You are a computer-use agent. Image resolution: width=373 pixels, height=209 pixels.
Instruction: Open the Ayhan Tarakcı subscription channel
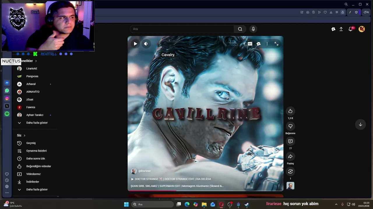(35, 115)
